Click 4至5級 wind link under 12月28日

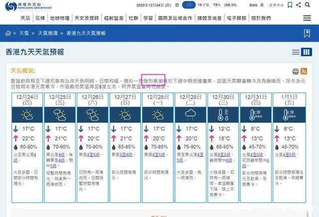point(159,155)
